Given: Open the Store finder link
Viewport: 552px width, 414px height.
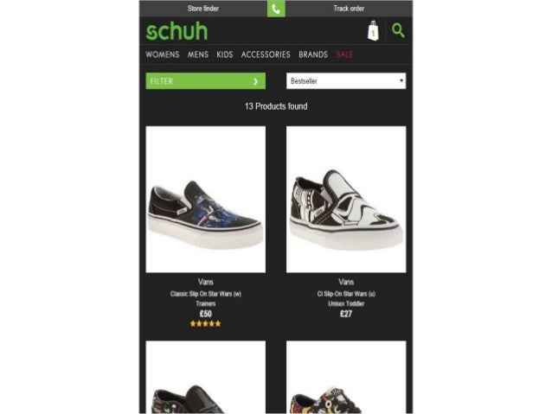Looking at the screenshot, I should [203, 9].
